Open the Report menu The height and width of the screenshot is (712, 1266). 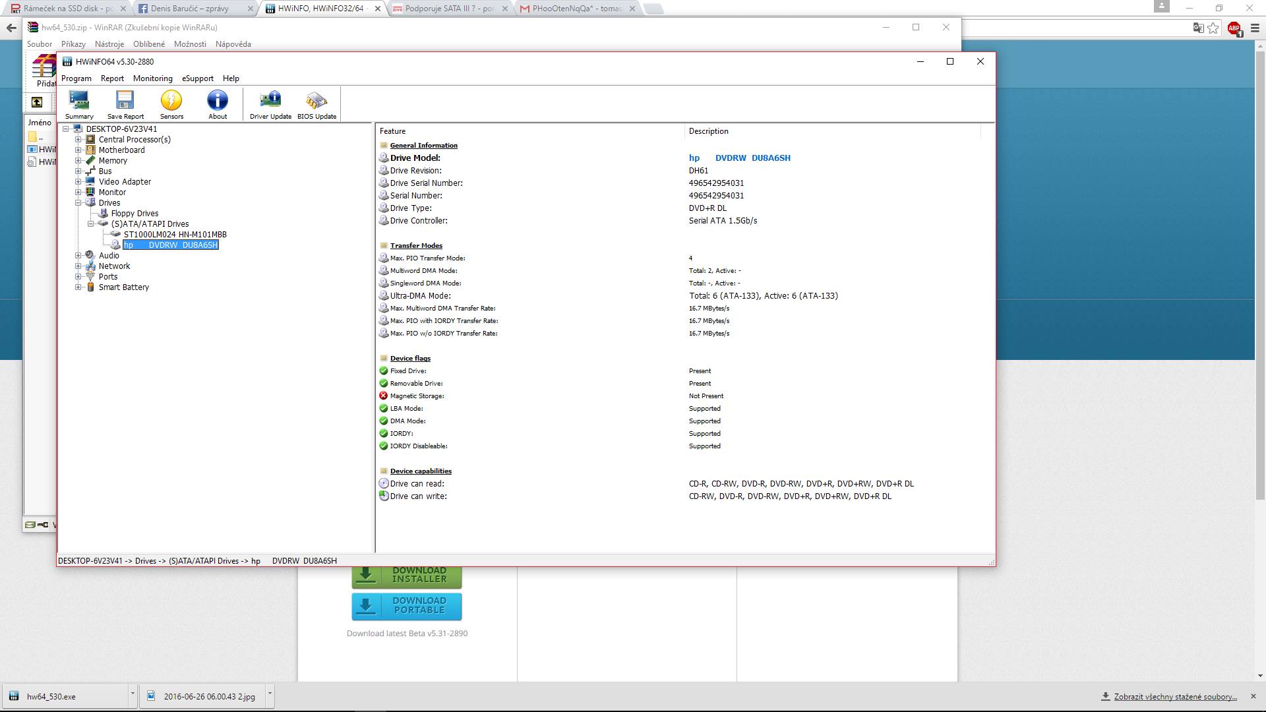tap(112, 78)
